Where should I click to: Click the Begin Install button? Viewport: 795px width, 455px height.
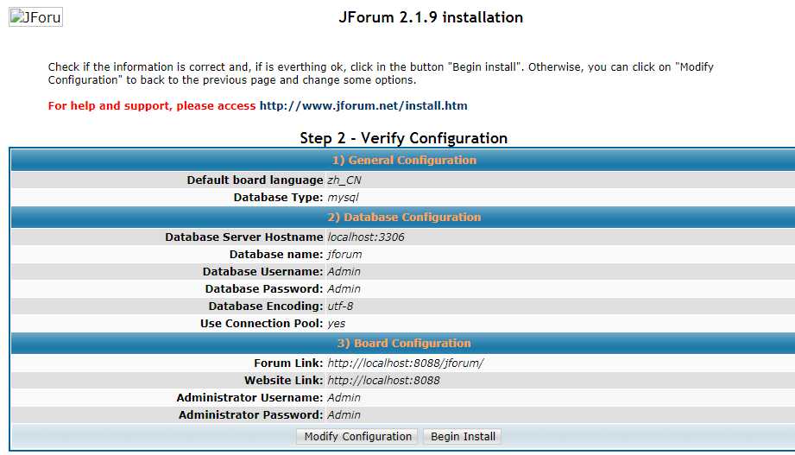tap(463, 436)
